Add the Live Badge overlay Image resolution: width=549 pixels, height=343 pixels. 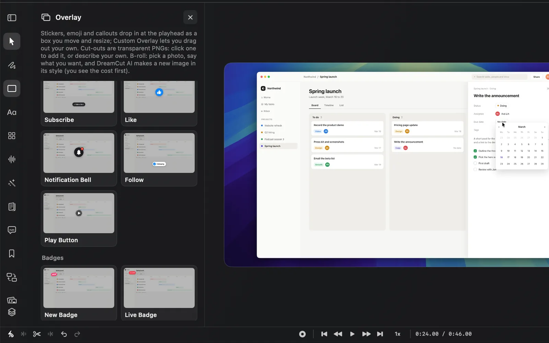159,293
